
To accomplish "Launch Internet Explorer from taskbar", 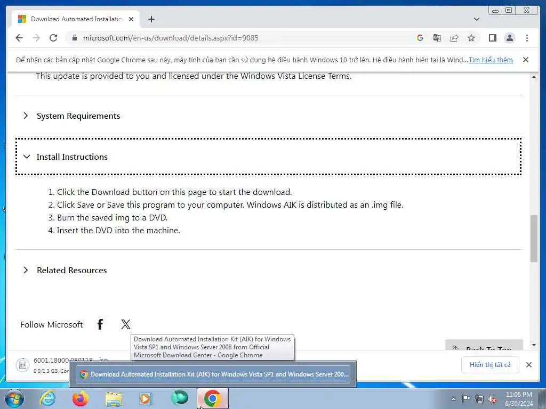I will coord(47,398).
